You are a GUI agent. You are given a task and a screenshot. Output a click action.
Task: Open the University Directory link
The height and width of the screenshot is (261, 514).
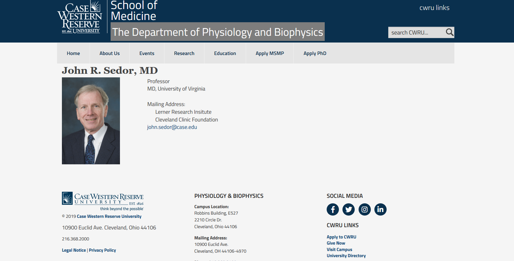coord(346,256)
